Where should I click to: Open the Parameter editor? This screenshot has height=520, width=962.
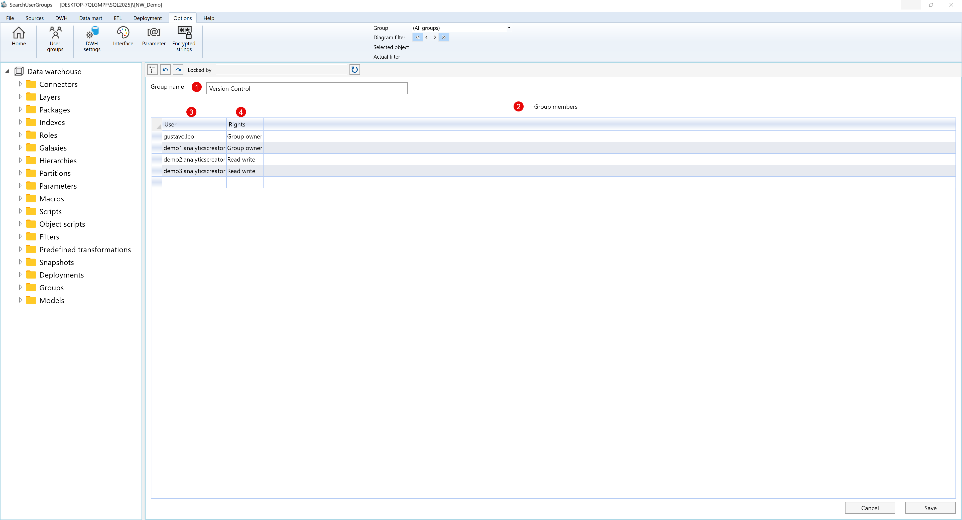coord(154,37)
